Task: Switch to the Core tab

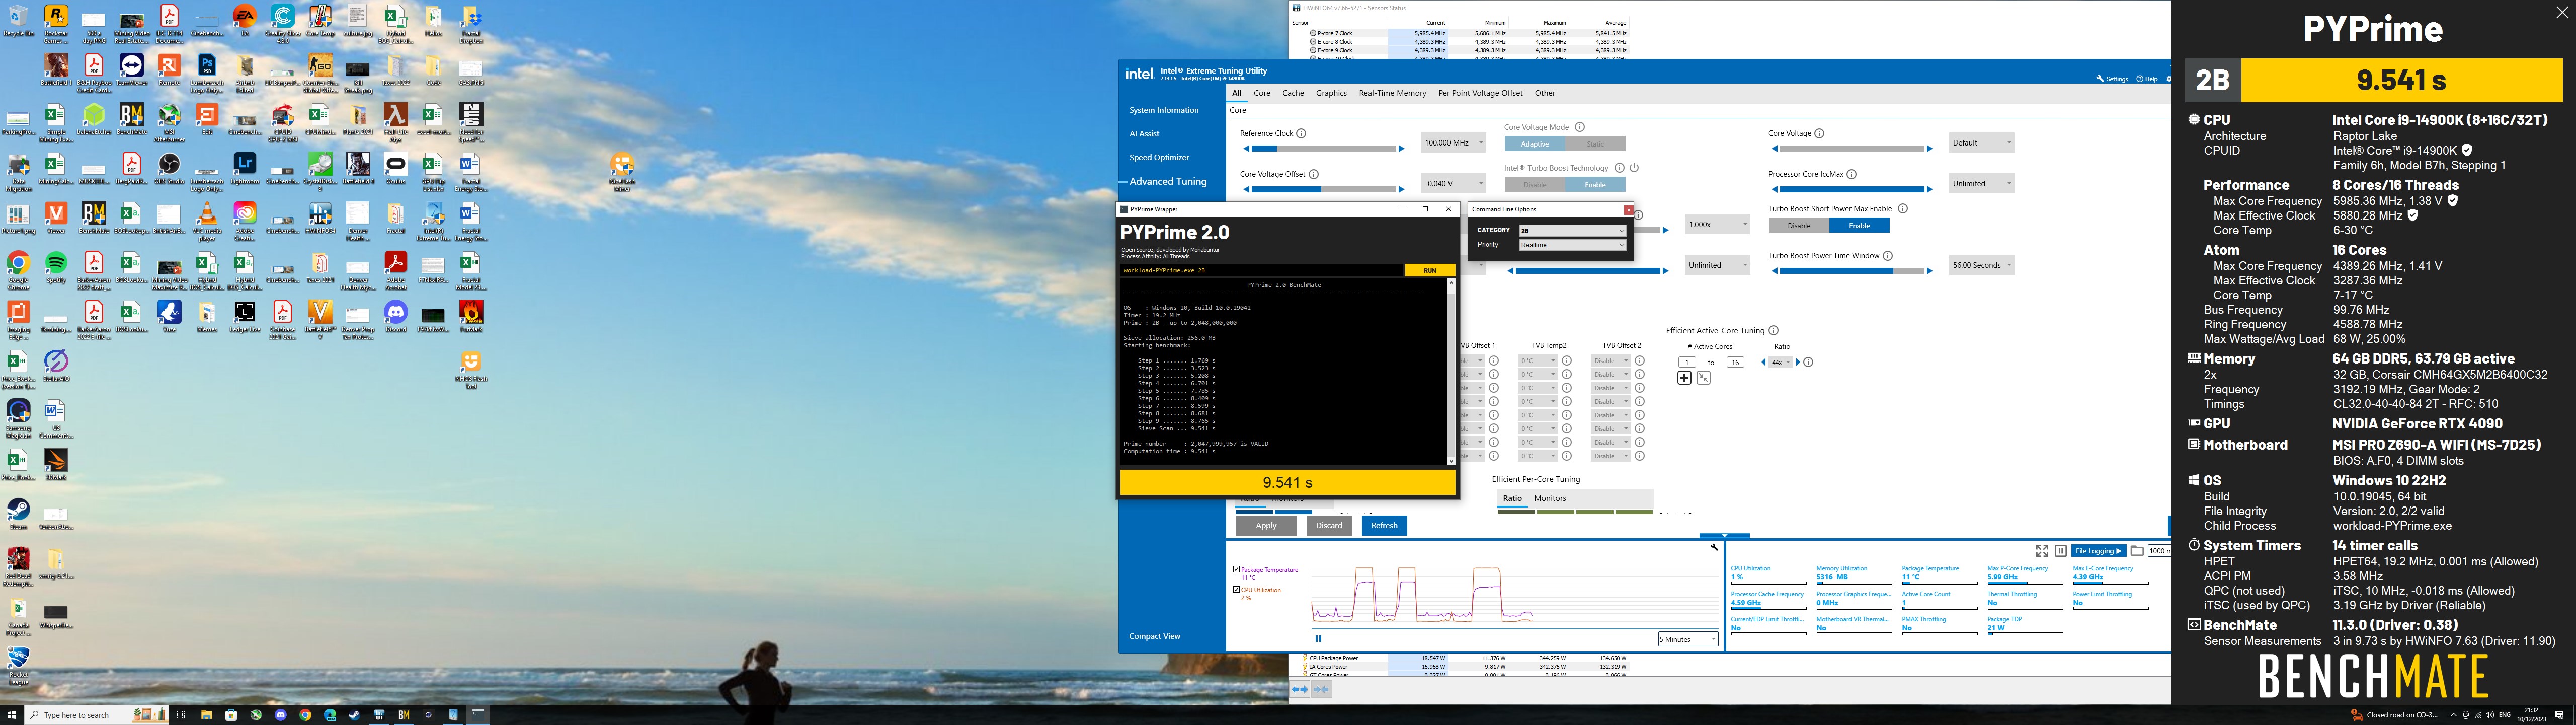Action: pyautogui.click(x=1262, y=93)
